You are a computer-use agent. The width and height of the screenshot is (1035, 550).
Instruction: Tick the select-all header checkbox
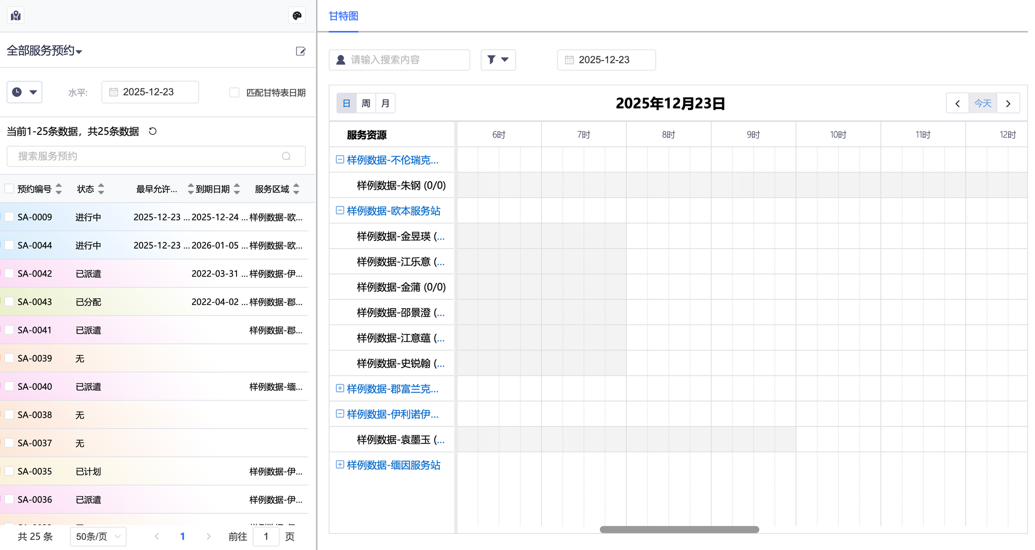9,189
